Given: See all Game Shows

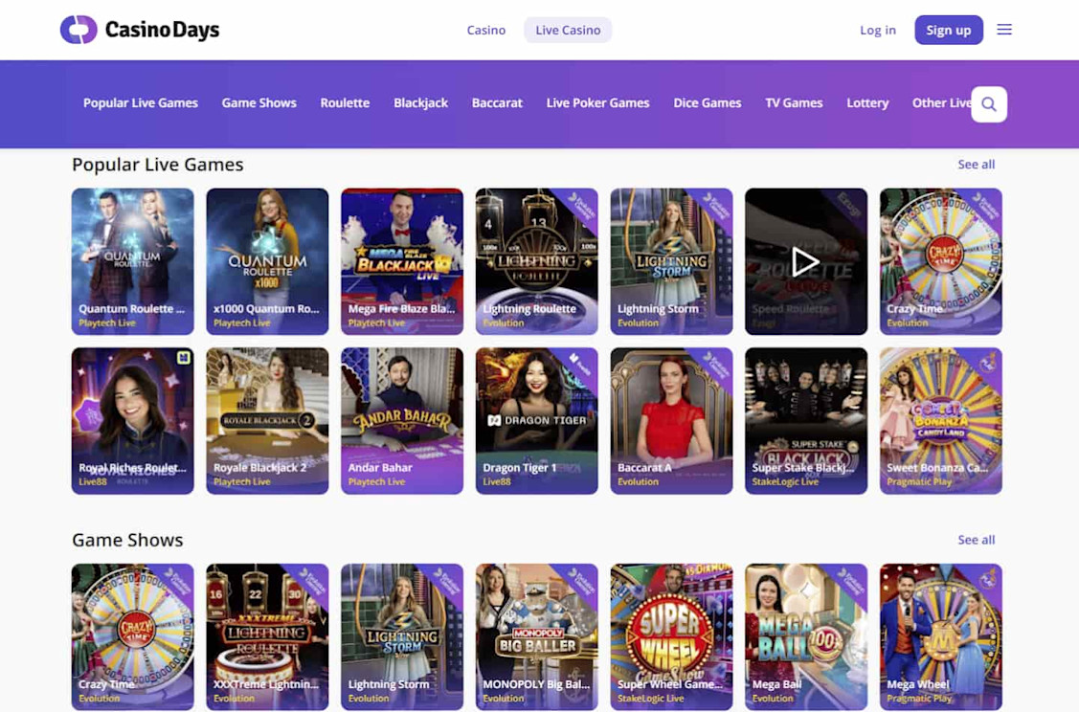Looking at the screenshot, I should [976, 540].
